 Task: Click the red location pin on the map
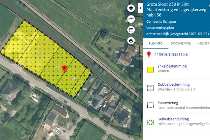coord(64,68)
